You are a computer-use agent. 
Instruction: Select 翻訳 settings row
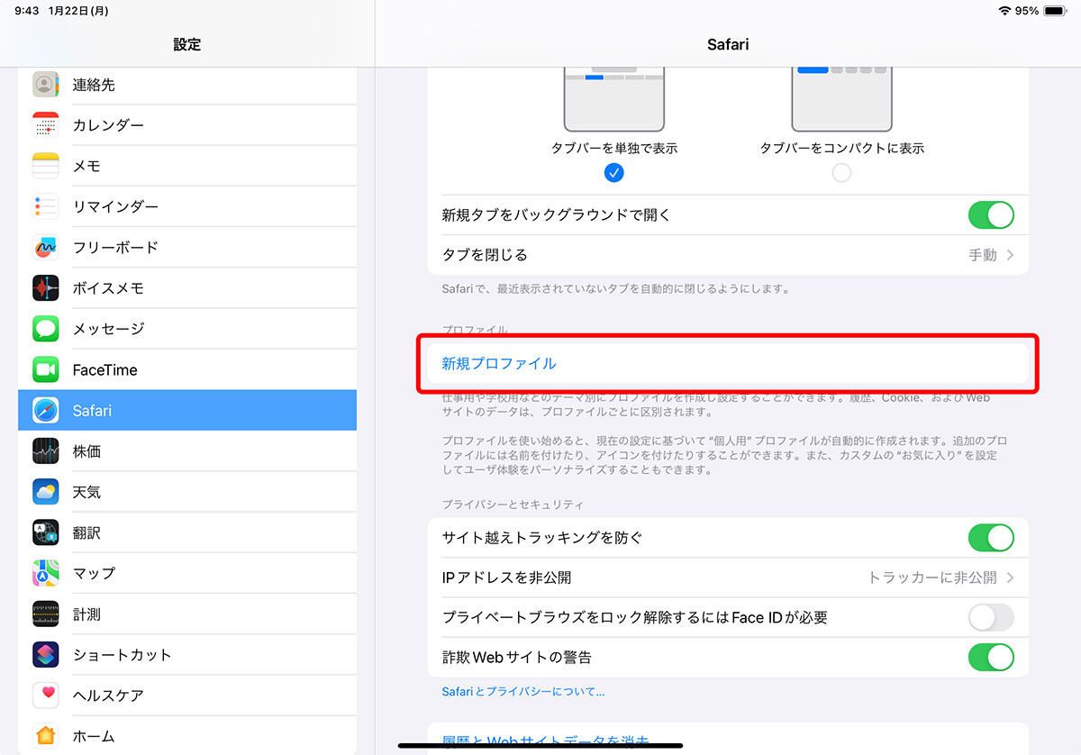(187, 532)
